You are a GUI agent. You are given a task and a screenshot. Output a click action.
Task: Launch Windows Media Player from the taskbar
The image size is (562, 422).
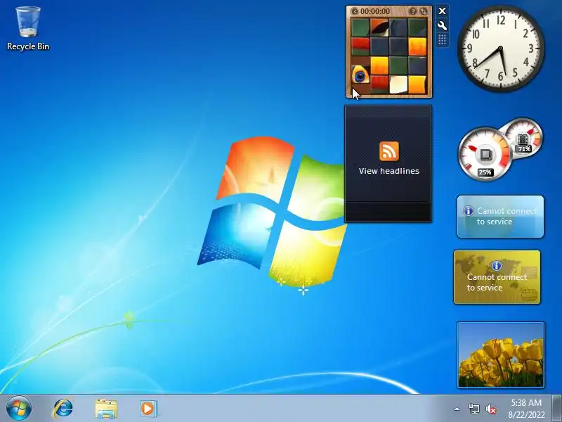[x=148, y=409]
